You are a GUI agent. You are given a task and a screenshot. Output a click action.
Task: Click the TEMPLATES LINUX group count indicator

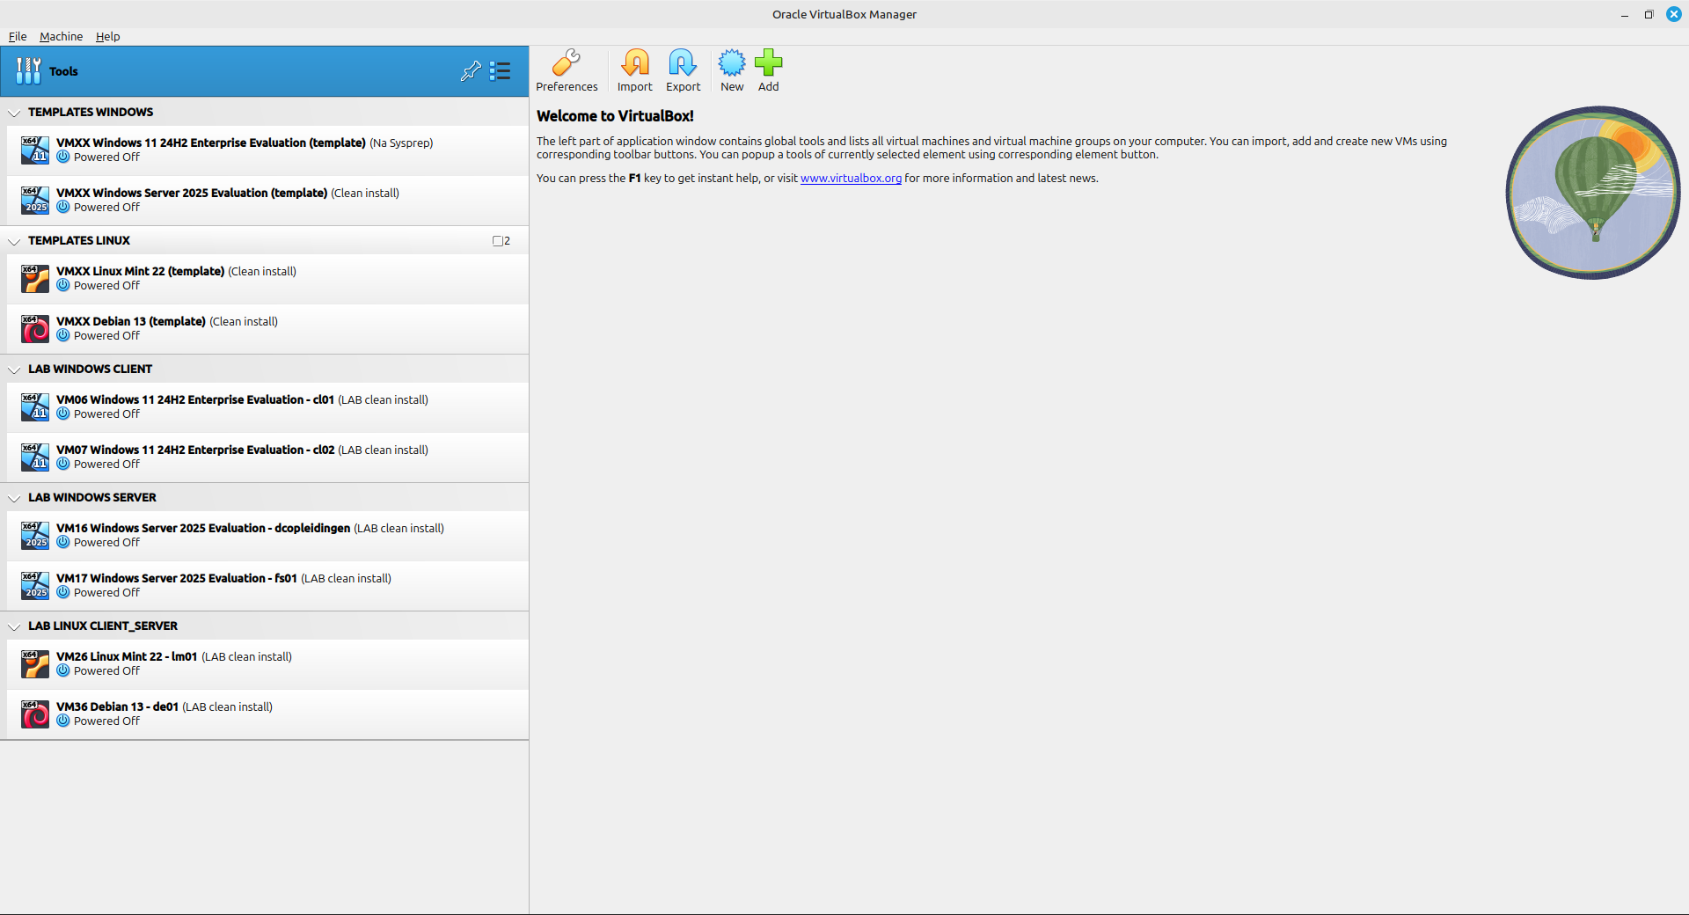tap(501, 241)
